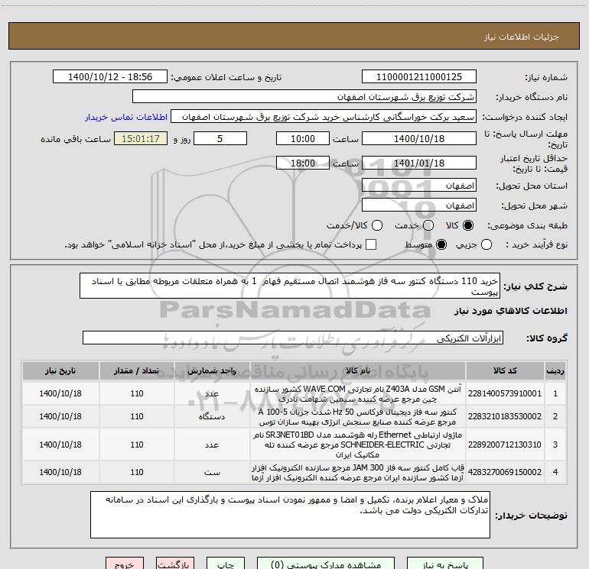Click the مشاهده مدارک پیوستی button
Viewport: 589px width, 569px height.
click(326, 564)
